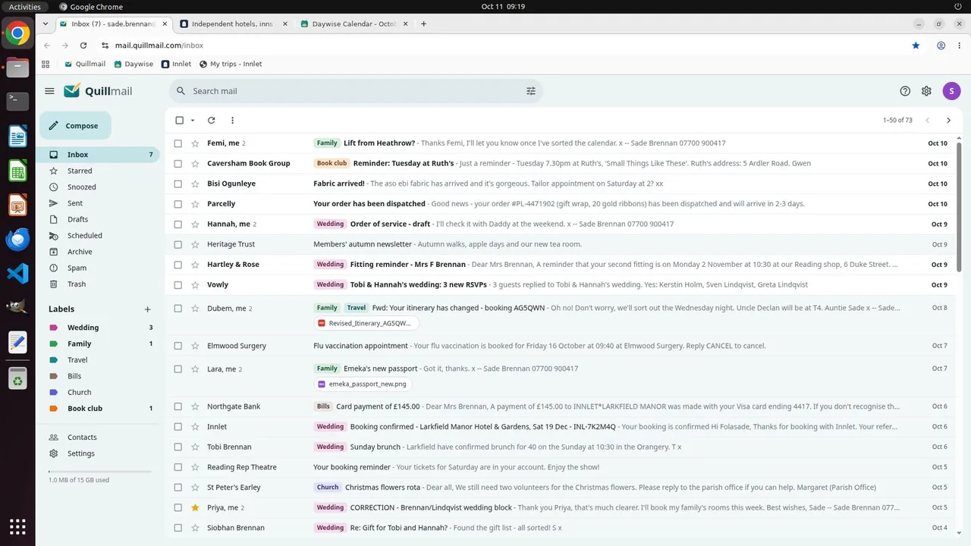Open the Activities overview
Image resolution: width=971 pixels, height=546 pixels.
tap(25, 7)
